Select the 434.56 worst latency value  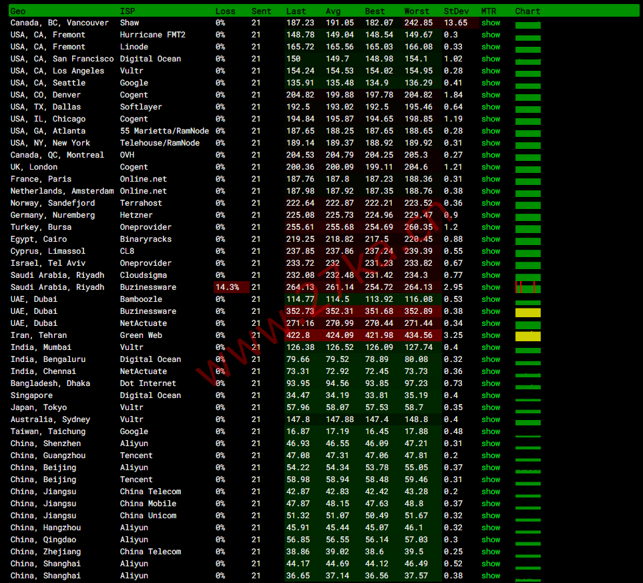[x=418, y=336]
